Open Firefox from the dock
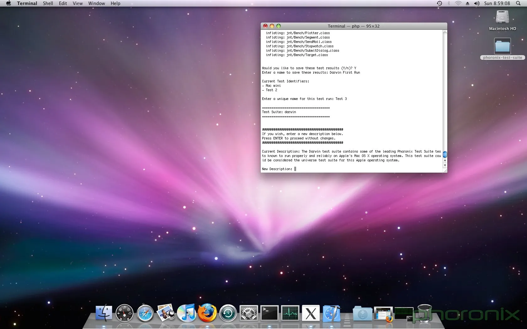 pyautogui.click(x=207, y=313)
